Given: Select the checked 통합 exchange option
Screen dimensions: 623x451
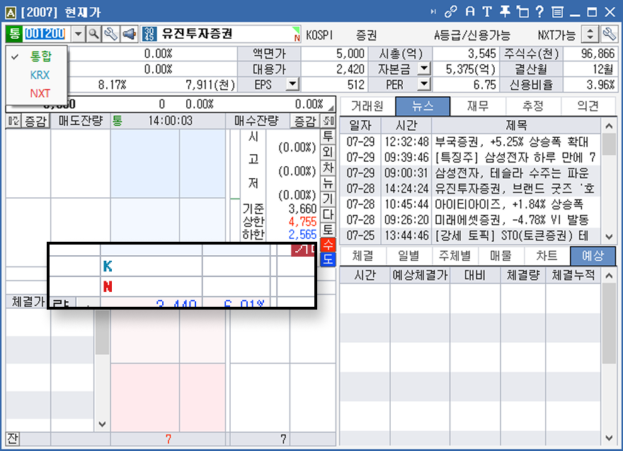Looking at the screenshot, I should point(37,57).
